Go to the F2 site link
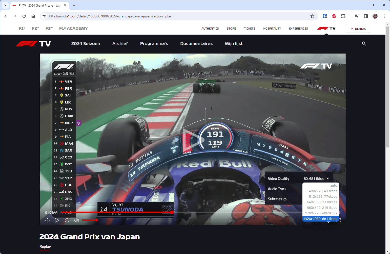 [35, 29]
